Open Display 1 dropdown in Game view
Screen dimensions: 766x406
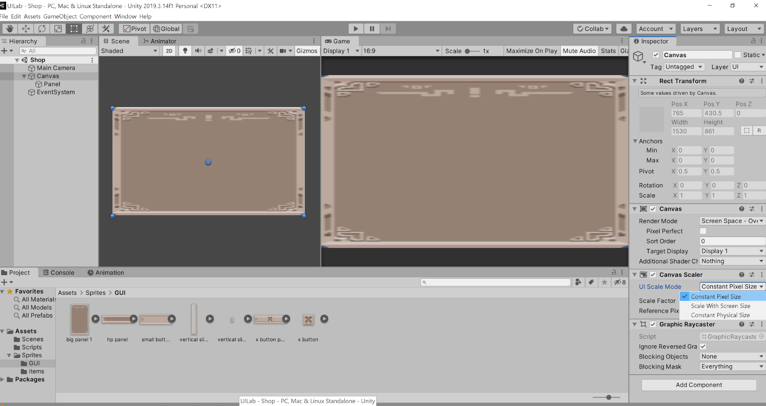[341, 51]
